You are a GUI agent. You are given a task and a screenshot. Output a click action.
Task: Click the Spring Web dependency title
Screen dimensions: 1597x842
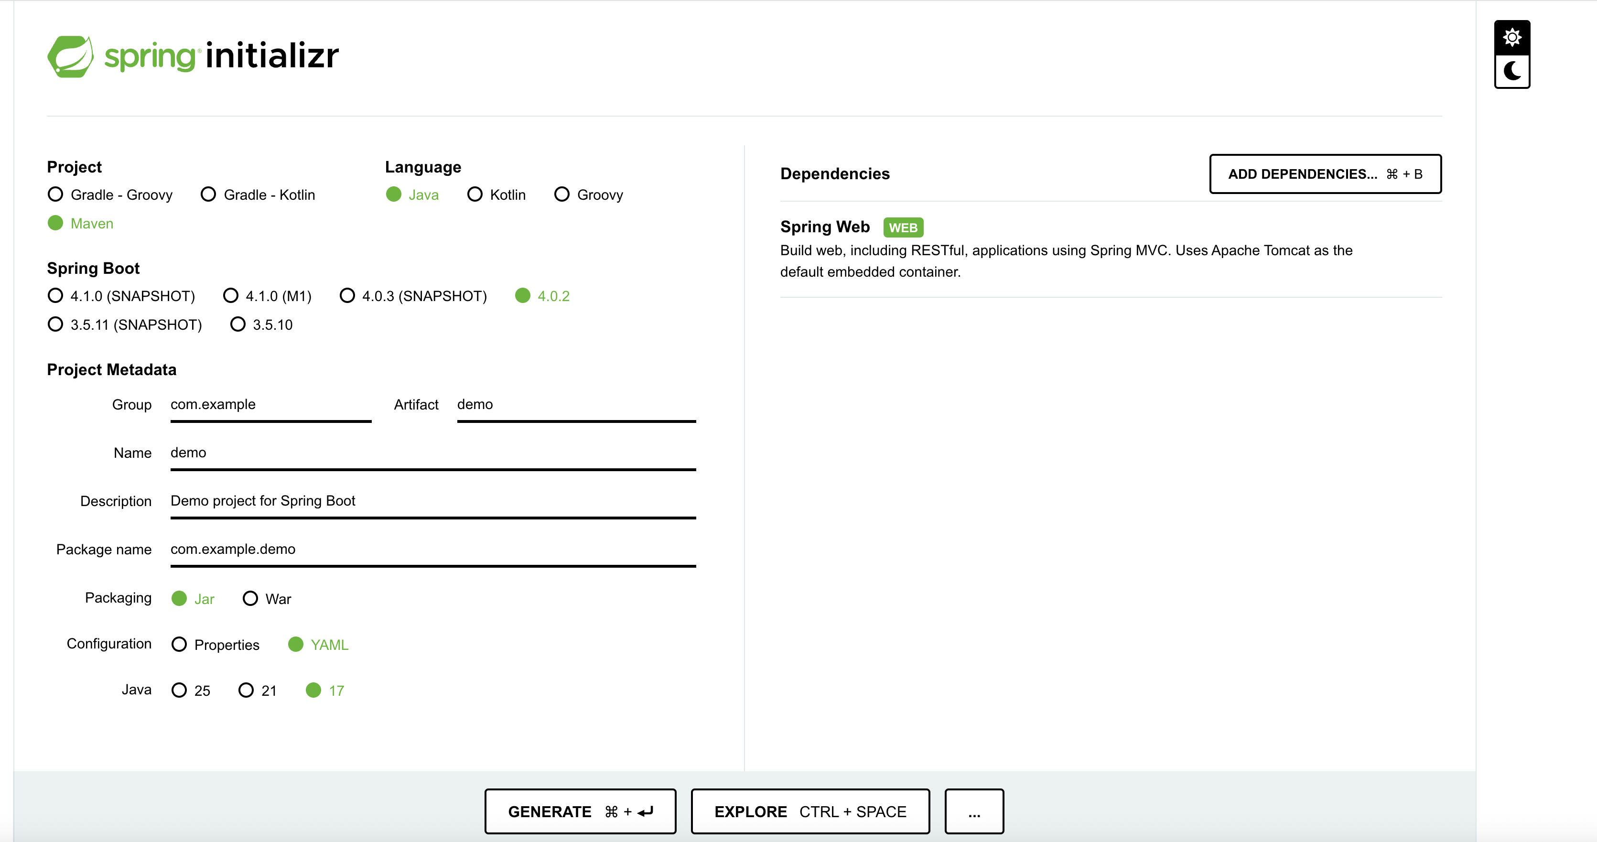click(824, 227)
